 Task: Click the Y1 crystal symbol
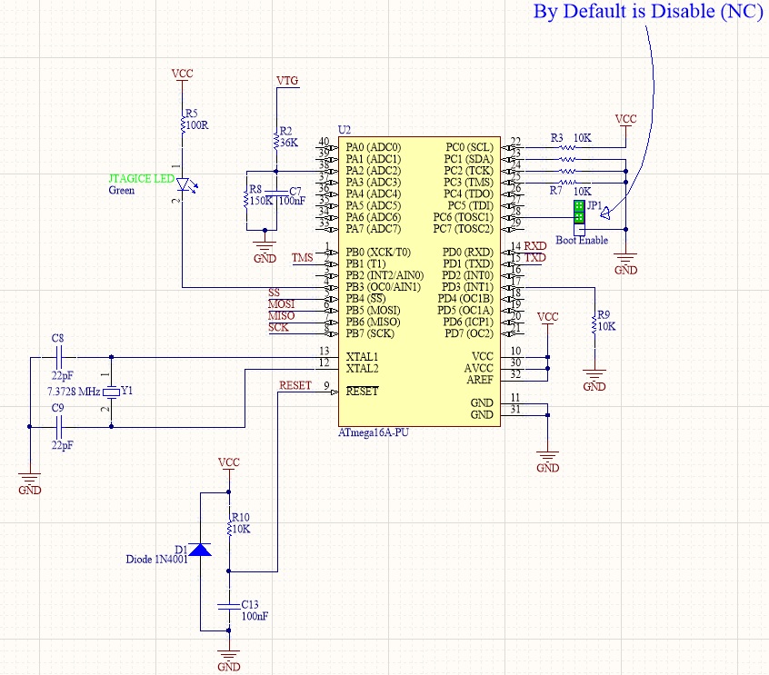(x=111, y=392)
